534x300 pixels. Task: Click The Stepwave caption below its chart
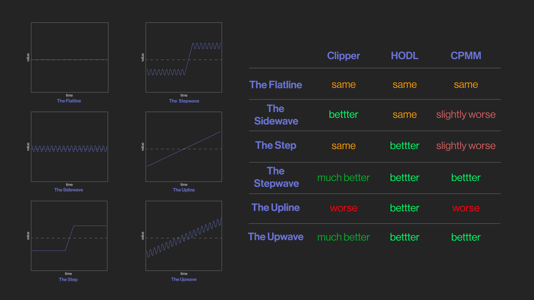click(x=184, y=101)
